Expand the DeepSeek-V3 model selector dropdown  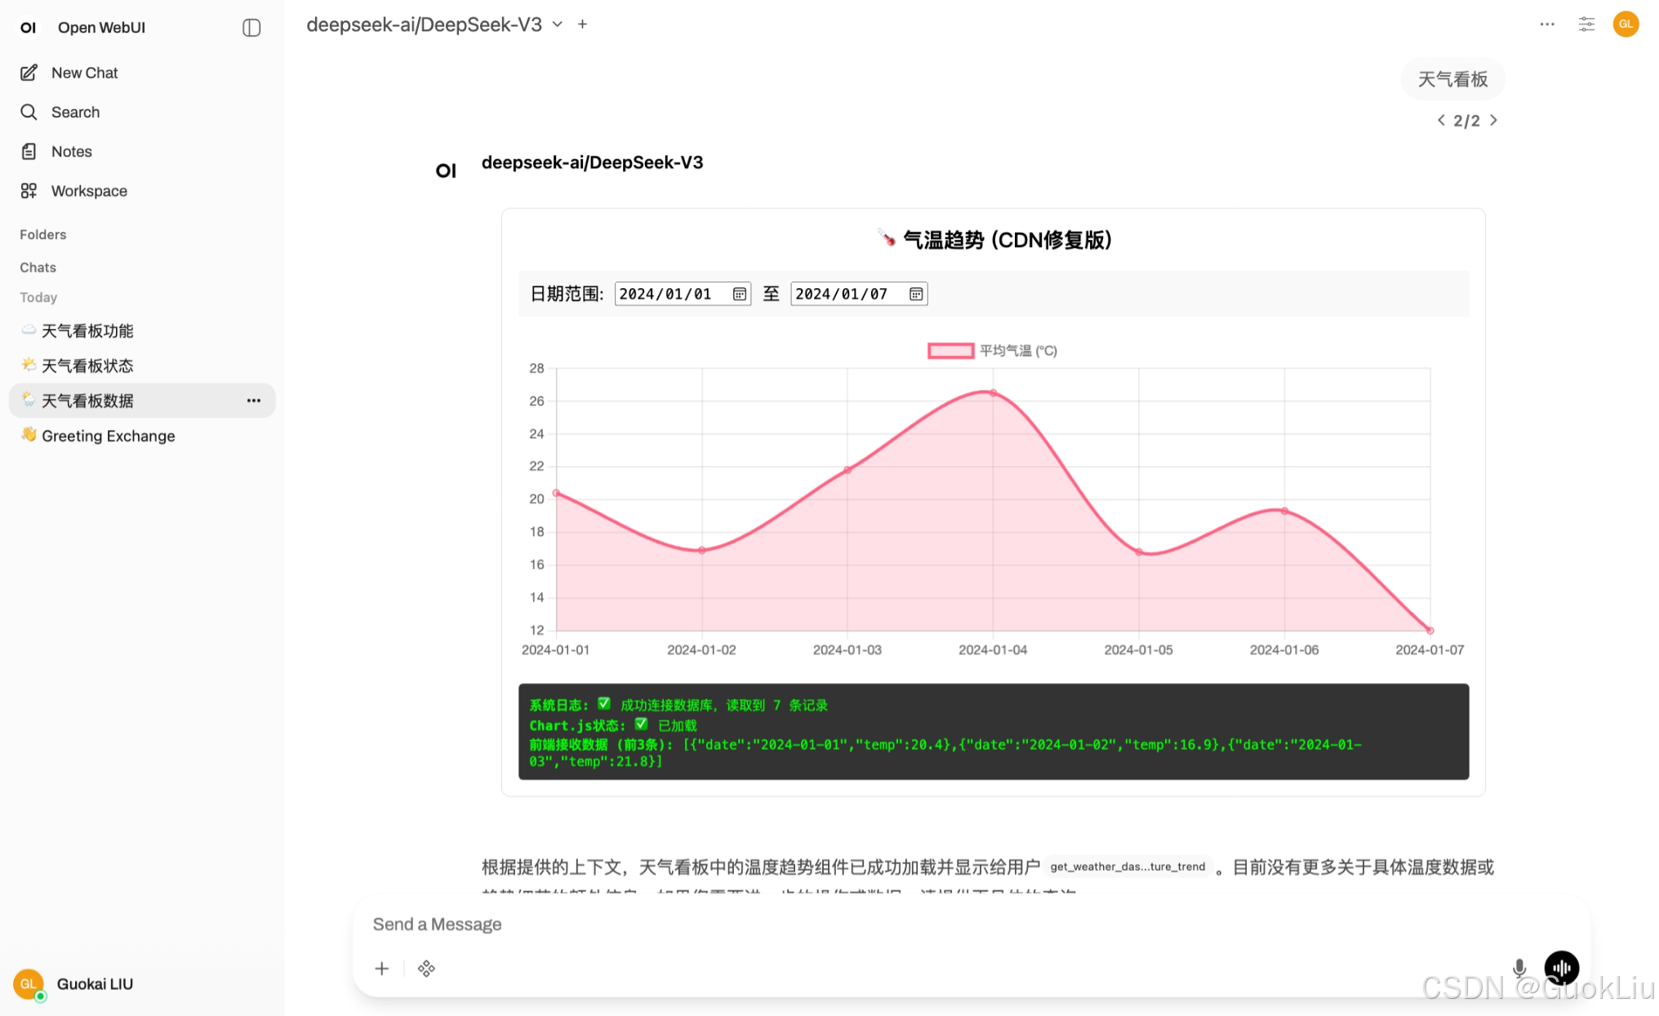click(558, 24)
